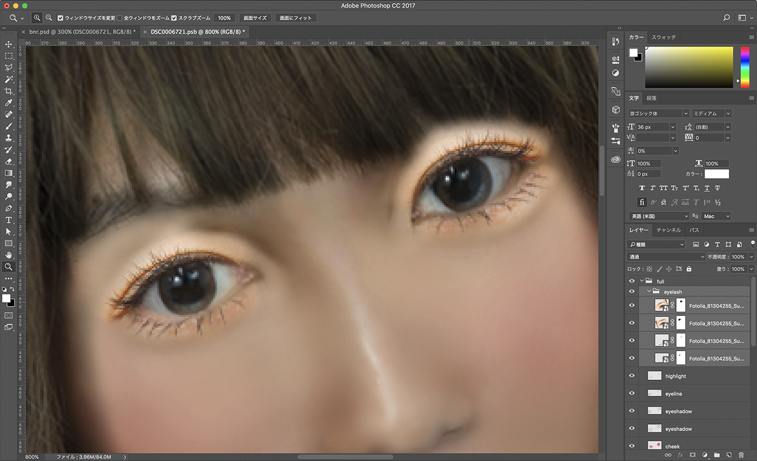Select the Polygonal Lasso tool
The image size is (757, 461).
9,68
